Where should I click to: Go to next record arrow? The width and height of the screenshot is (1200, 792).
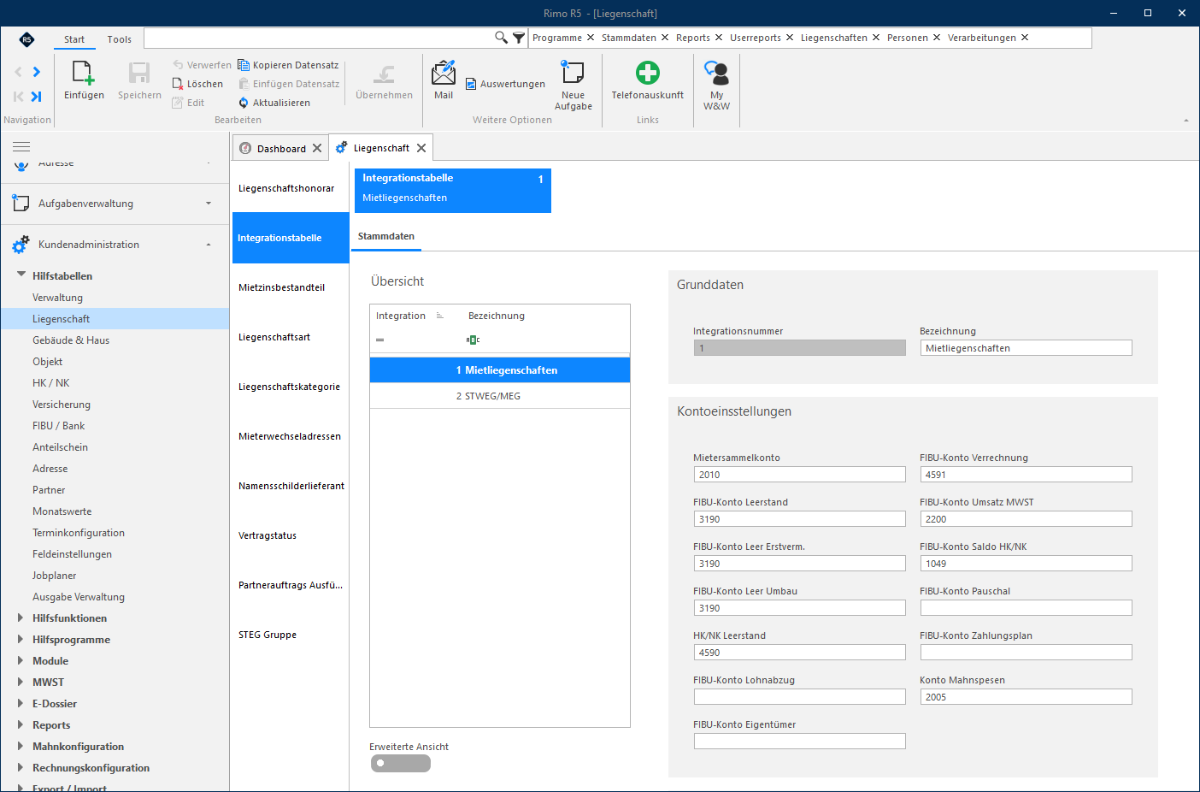coord(36,72)
